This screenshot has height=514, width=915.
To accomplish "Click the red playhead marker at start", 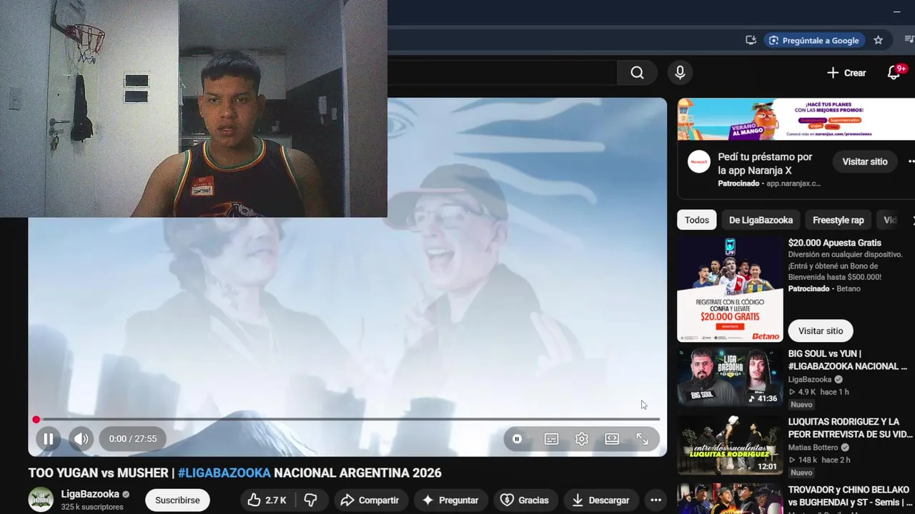I will [x=36, y=420].
